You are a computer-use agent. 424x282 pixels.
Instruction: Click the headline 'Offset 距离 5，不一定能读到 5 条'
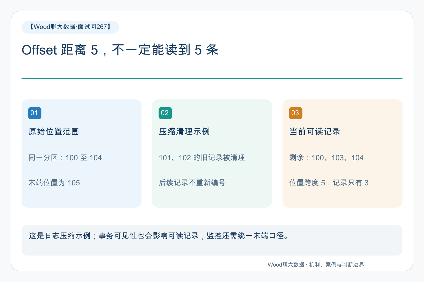(120, 50)
